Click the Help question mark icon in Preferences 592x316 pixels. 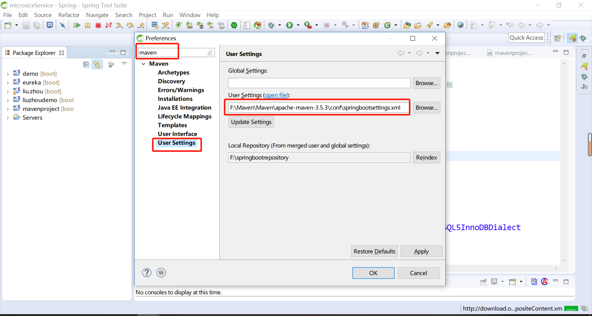click(x=147, y=273)
